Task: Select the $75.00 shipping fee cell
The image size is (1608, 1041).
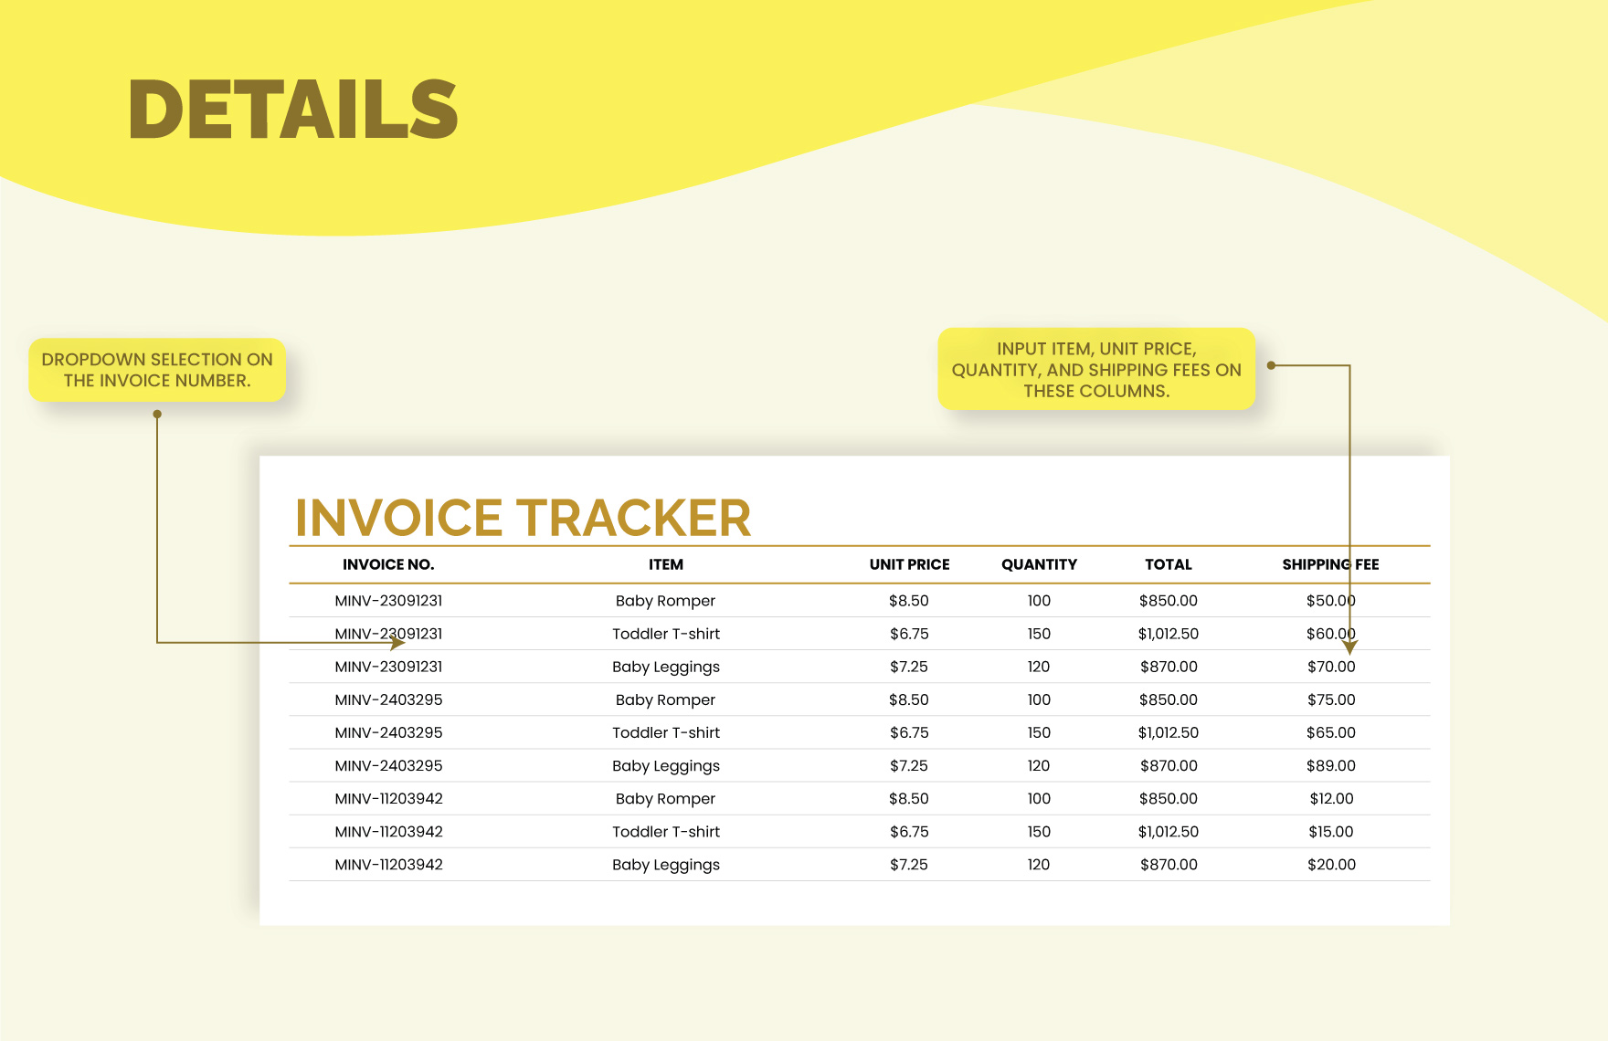Action: 1331,699
